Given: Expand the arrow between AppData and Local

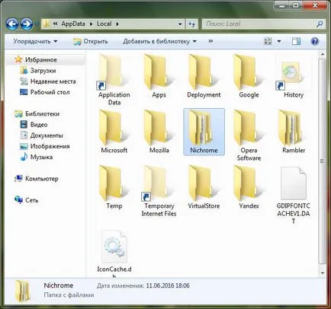Looking at the screenshot, I should pyautogui.click(x=91, y=24).
